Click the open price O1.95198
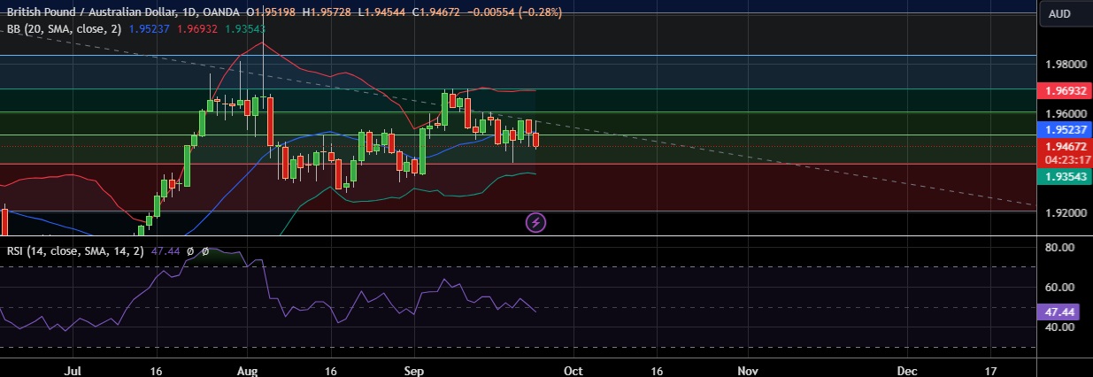Image resolution: width=1093 pixels, height=377 pixels. click(x=272, y=12)
